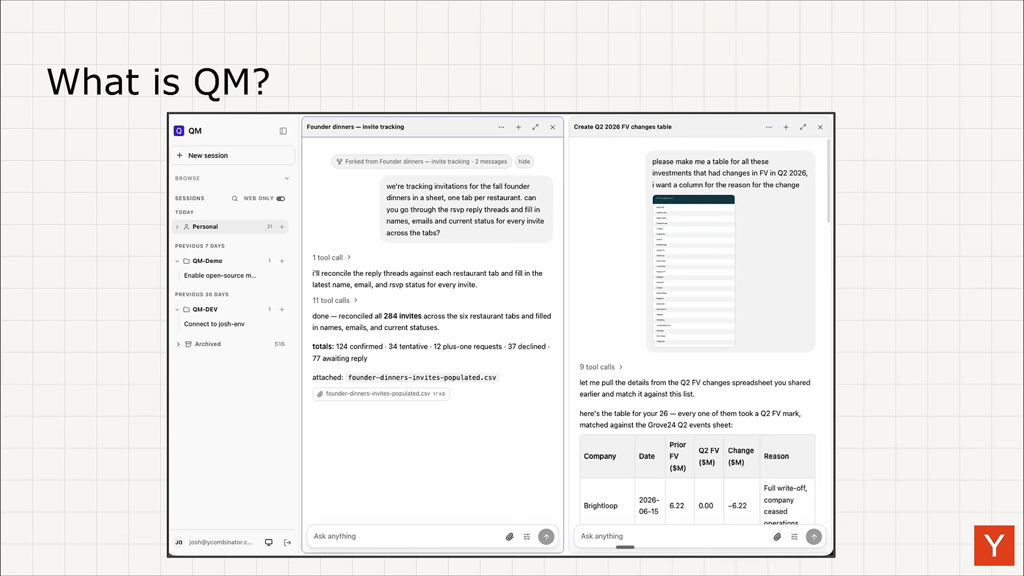Image resolution: width=1024 pixels, height=576 pixels.
Task: Open the attached spreadsheet thumbnail
Action: [x=693, y=271]
